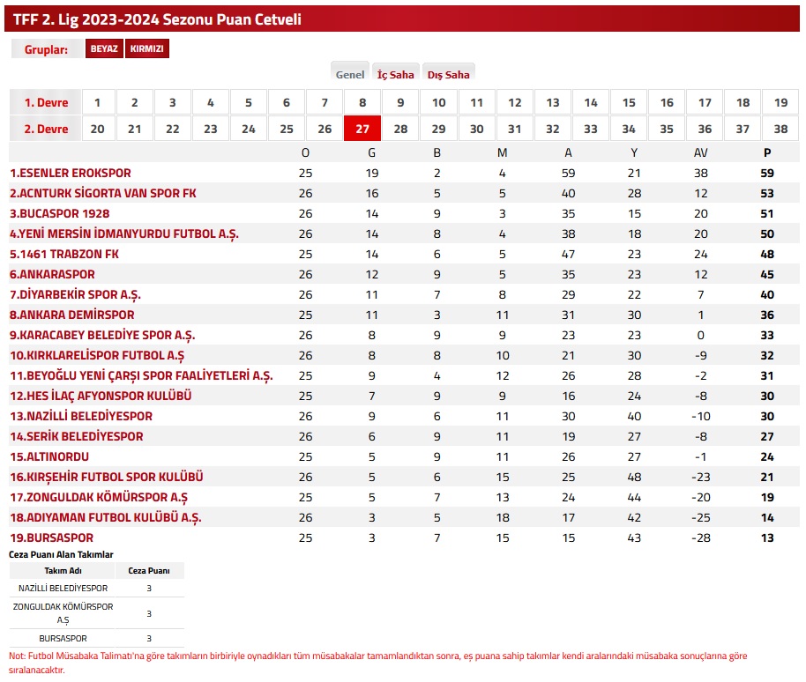
Task: Click the 1. Devre row label
Action: click(46, 102)
